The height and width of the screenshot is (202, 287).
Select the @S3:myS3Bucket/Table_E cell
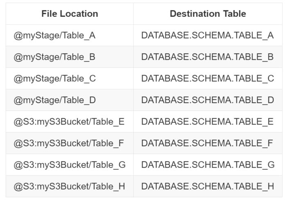tap(70, 122)
